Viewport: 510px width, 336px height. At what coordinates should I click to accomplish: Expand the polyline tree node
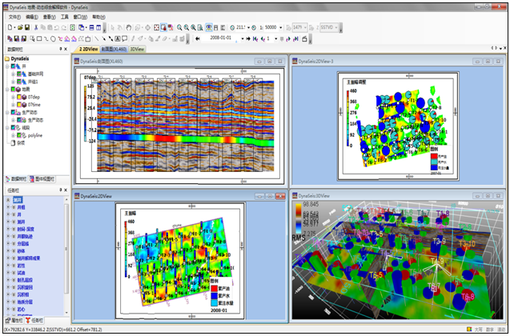point(11,135)
